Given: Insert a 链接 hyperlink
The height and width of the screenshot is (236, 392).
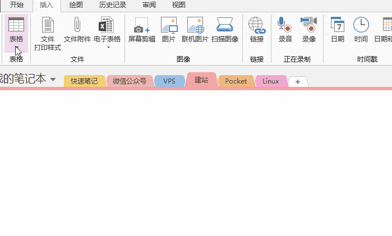Looking at the screenshot, I should click(257, 30).
